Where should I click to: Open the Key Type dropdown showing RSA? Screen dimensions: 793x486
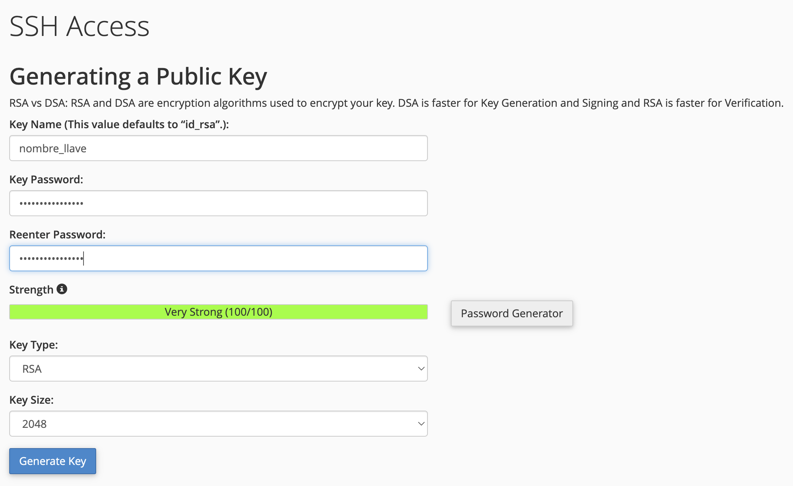[x=218, y=369]
